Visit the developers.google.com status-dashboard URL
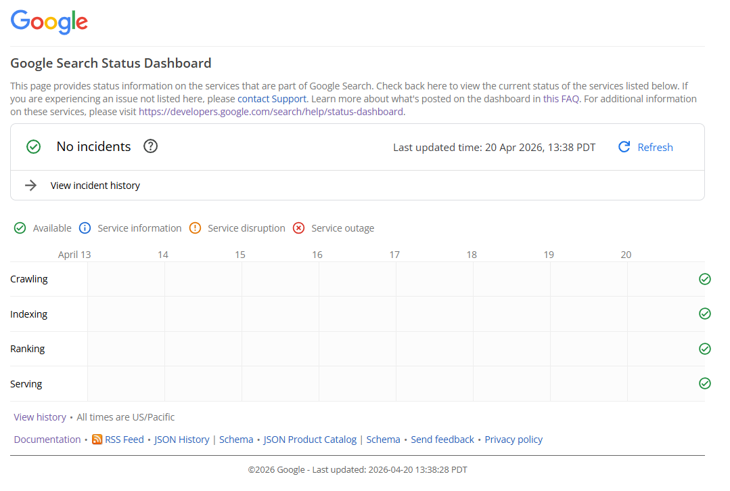Screen dimensions: 730x491 click(271, 112)
